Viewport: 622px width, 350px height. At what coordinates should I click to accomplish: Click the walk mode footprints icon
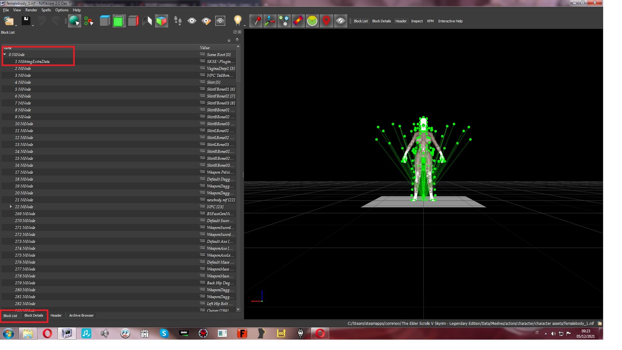(x=177, y=21)
